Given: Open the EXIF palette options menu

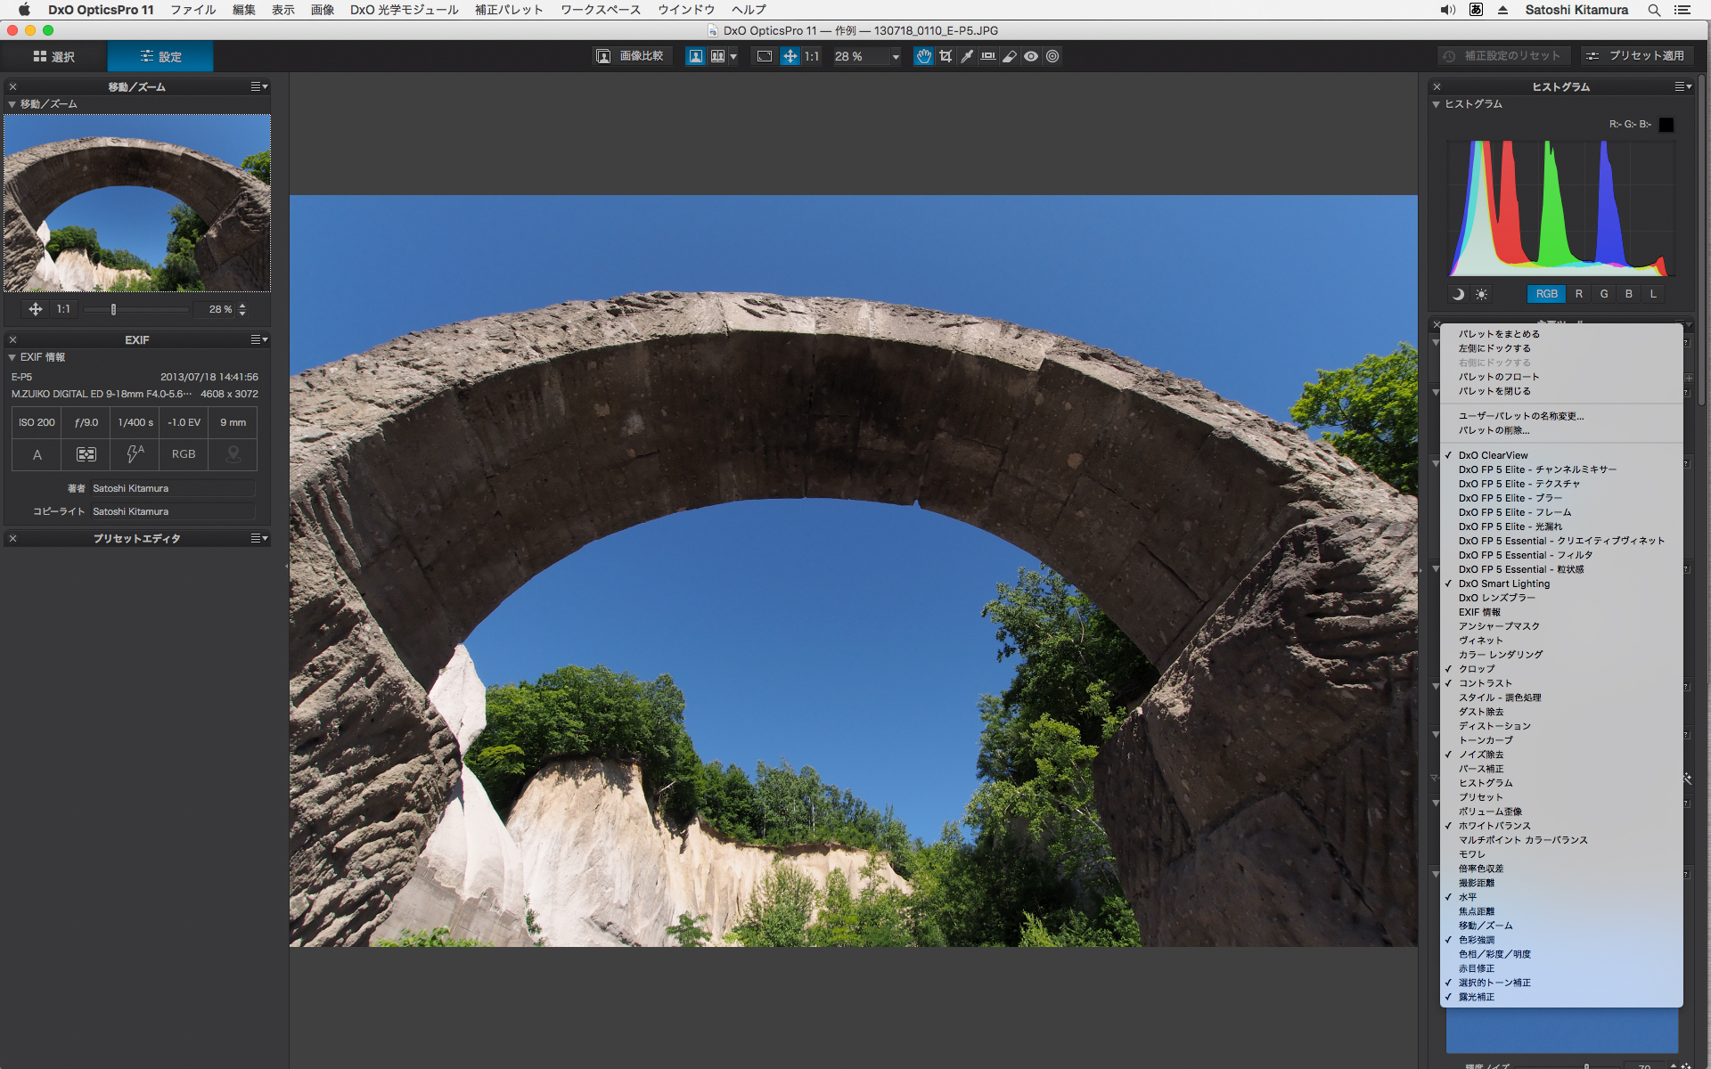Looking at the screenshot, I should [258, 339].
